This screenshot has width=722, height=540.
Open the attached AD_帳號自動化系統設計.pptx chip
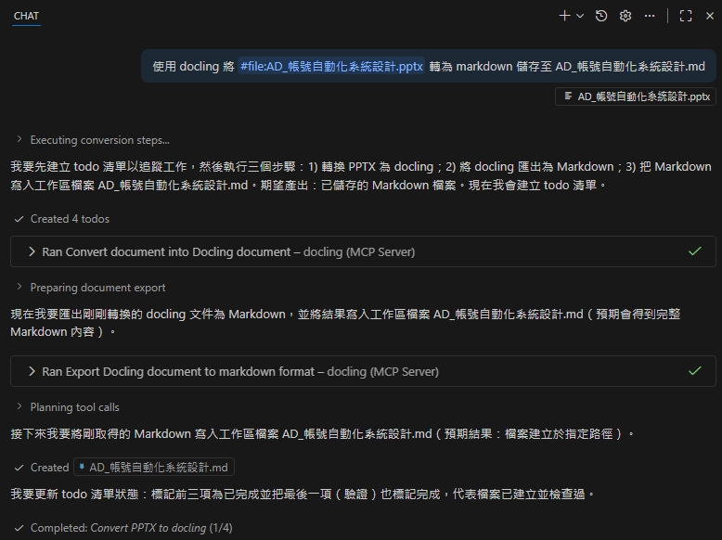click(x=636, y=96)
